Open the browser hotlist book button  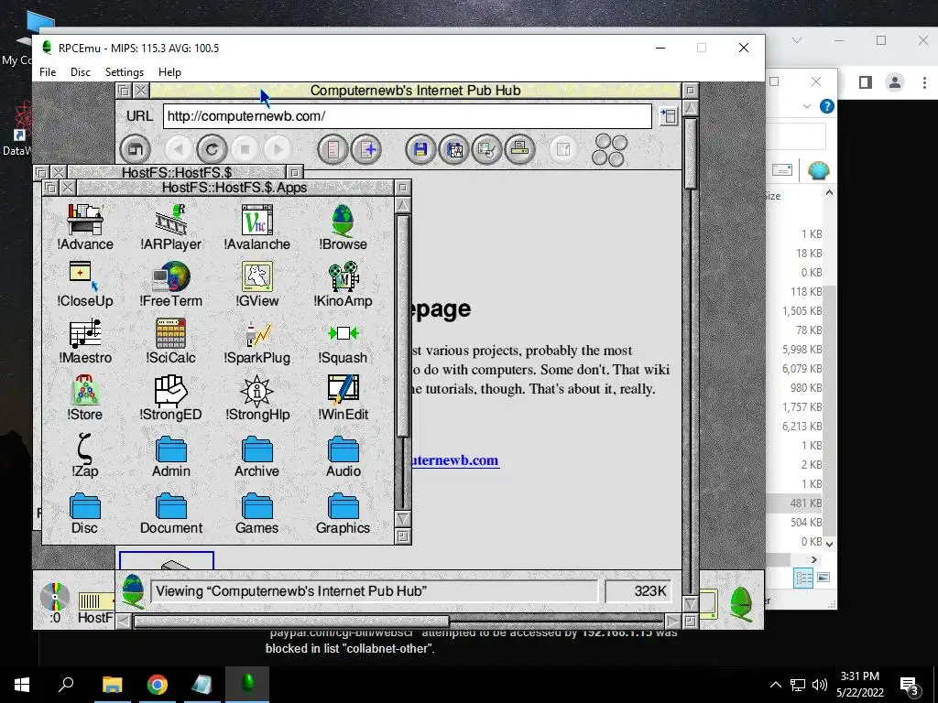coord(333,149)
